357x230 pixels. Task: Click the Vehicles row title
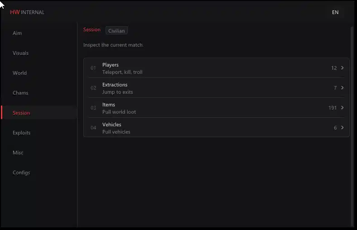pos(111,125)
